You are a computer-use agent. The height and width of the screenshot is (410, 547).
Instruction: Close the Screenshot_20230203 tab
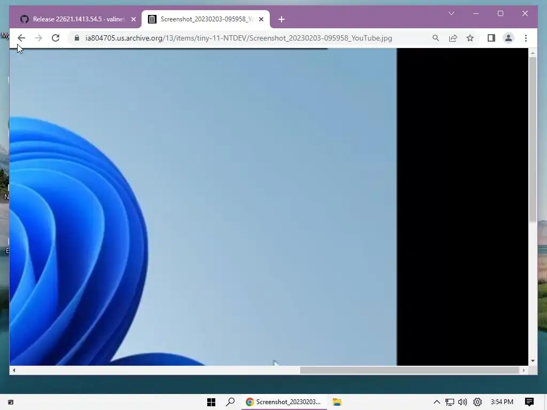point(261,19)
